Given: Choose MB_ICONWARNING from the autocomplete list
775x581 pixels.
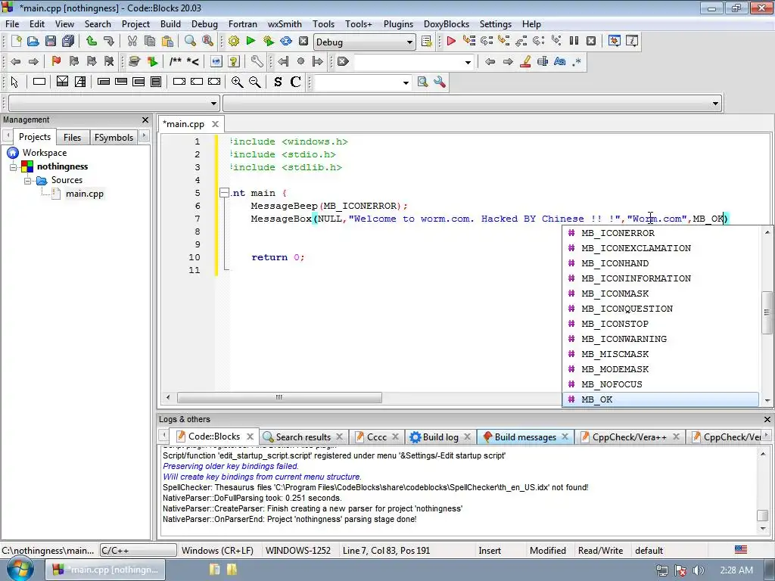Looking at the screenshot, I should [x=660, y=339].
